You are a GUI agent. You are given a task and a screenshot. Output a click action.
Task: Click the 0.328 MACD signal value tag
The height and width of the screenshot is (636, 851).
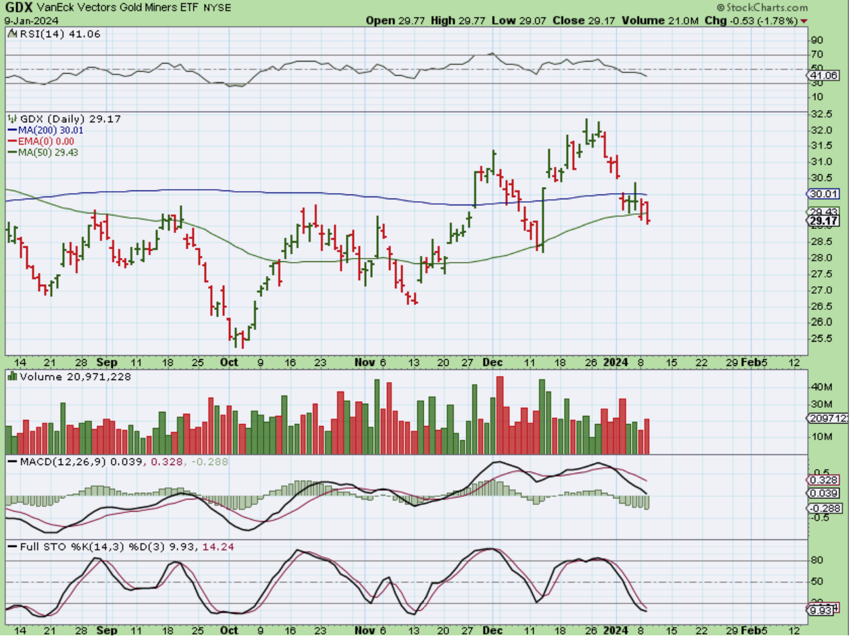822,480
